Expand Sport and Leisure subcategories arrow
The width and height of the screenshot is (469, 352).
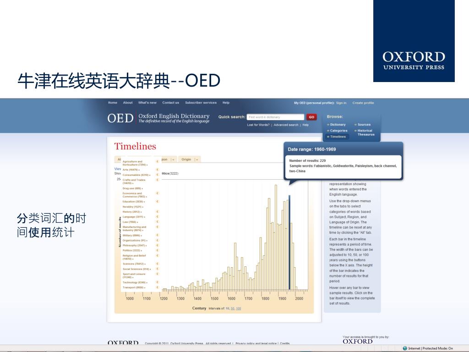(158, 274)
